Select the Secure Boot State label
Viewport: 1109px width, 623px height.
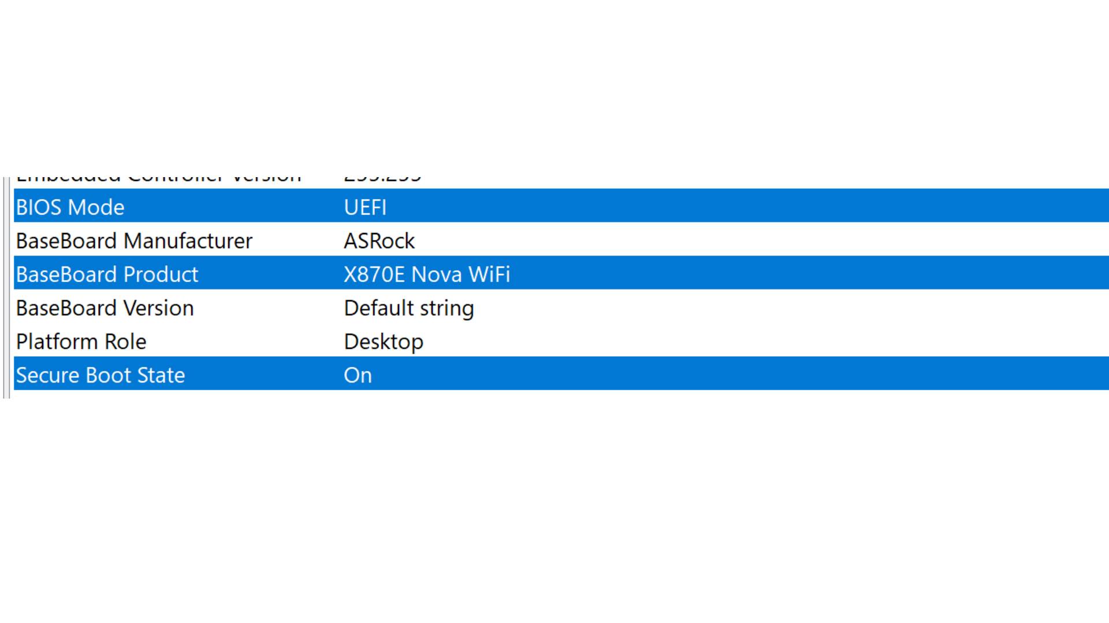pyautogui.click(x=101, y=375)
